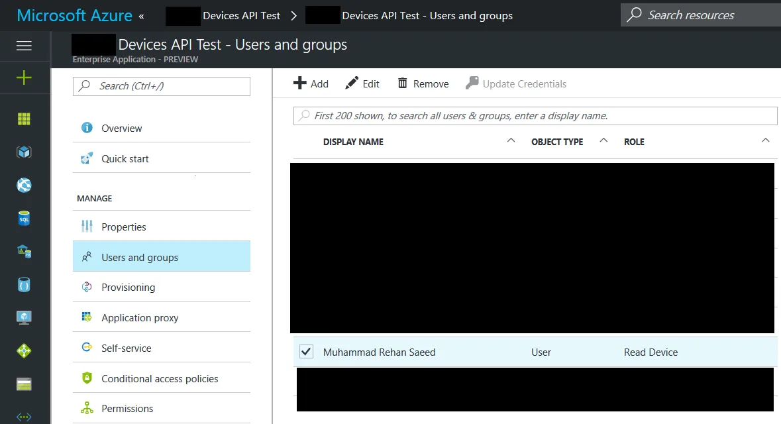Click the Self-service icon
The height and width of the screenshot is (424, 781).
pos(87,347)
